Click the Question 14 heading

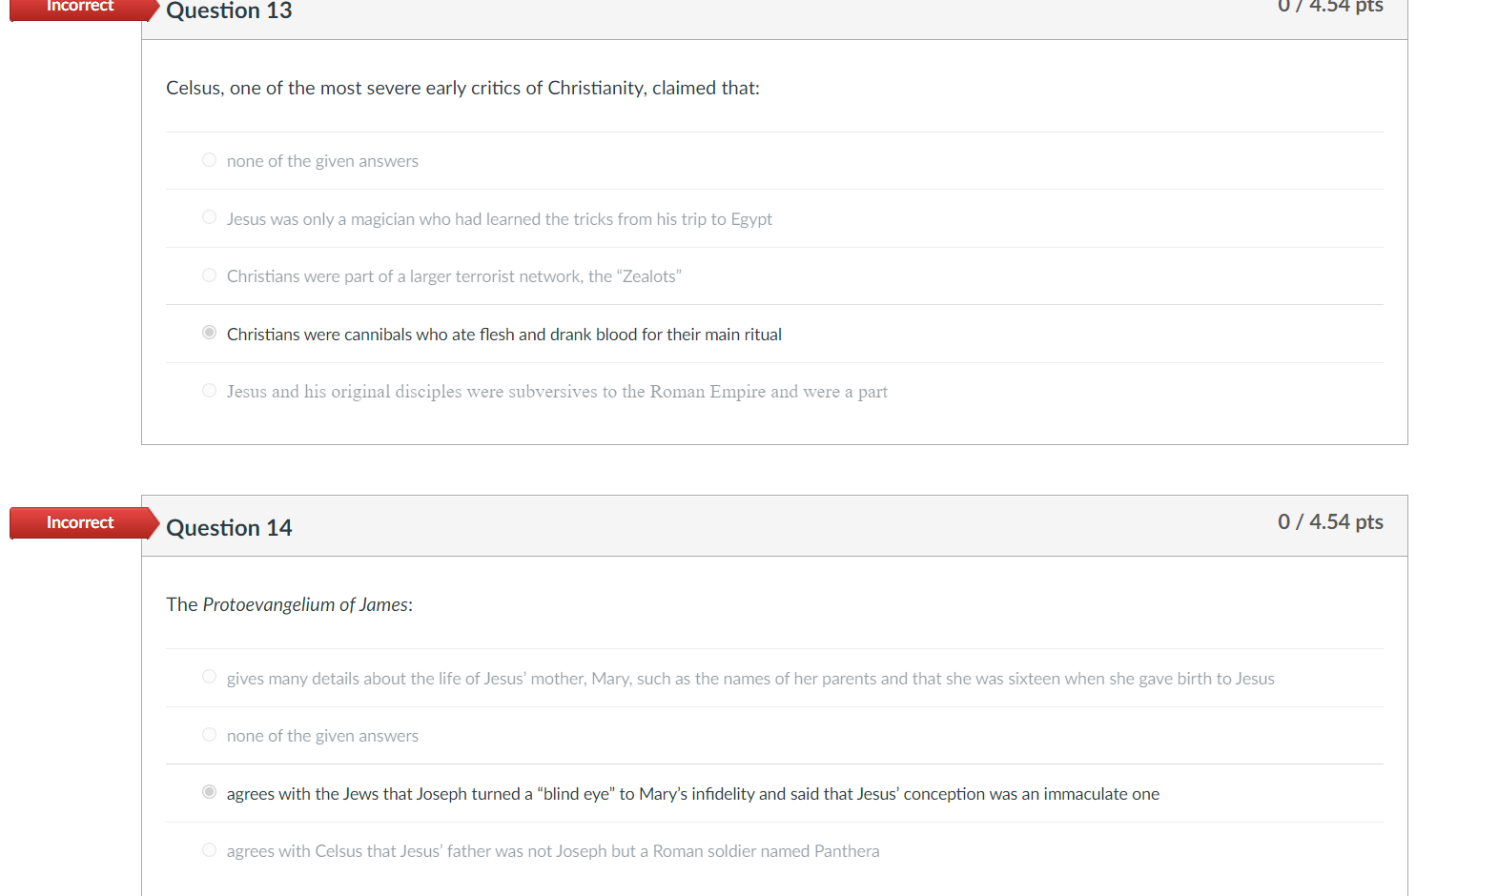(x=229, y=528)
